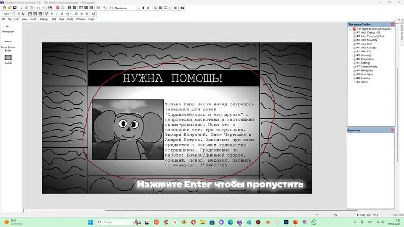Click the red Run Application icon
Screen dimensions: 404x227
point(58,8)
